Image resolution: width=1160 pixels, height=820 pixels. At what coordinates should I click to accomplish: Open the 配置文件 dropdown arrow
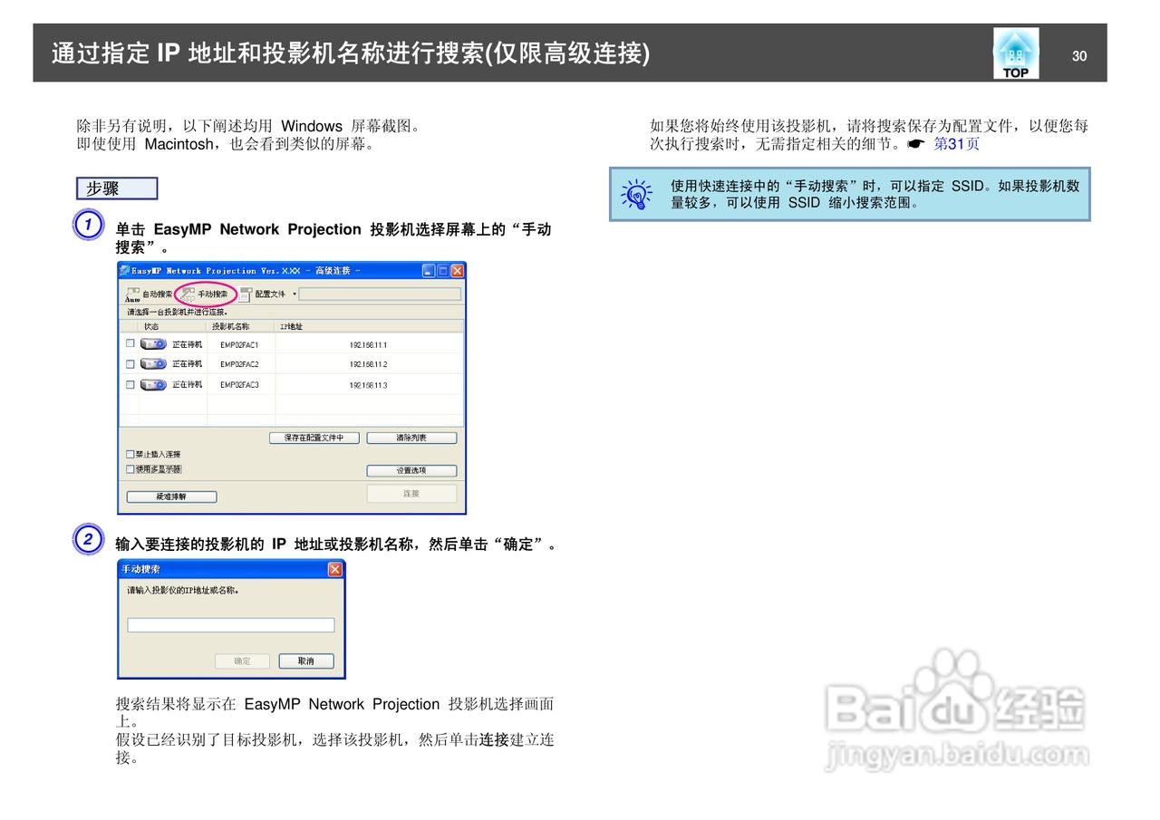click(x=294, y=294)
